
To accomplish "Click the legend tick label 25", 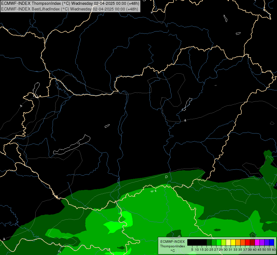I will click(x=211, y=250).
